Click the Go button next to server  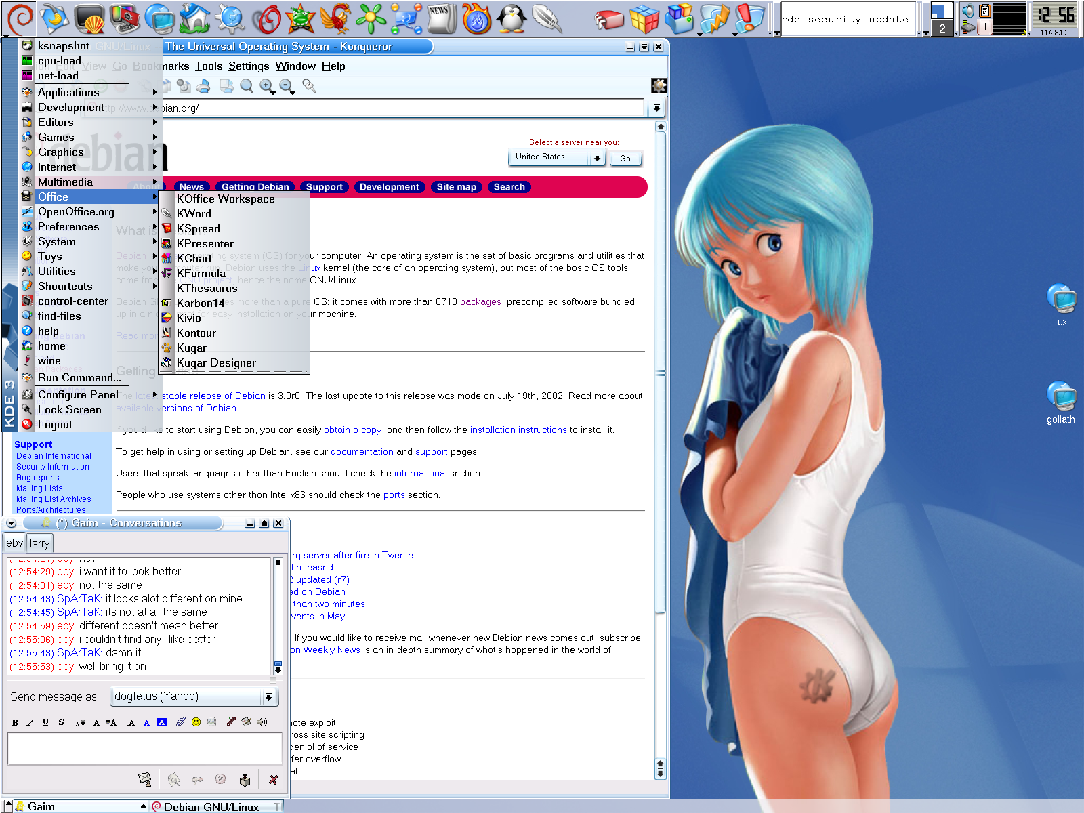(625, 158)
